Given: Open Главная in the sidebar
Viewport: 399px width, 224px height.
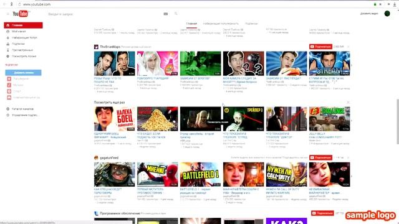Looking at the screenshot, I should (x=23, y=26).
